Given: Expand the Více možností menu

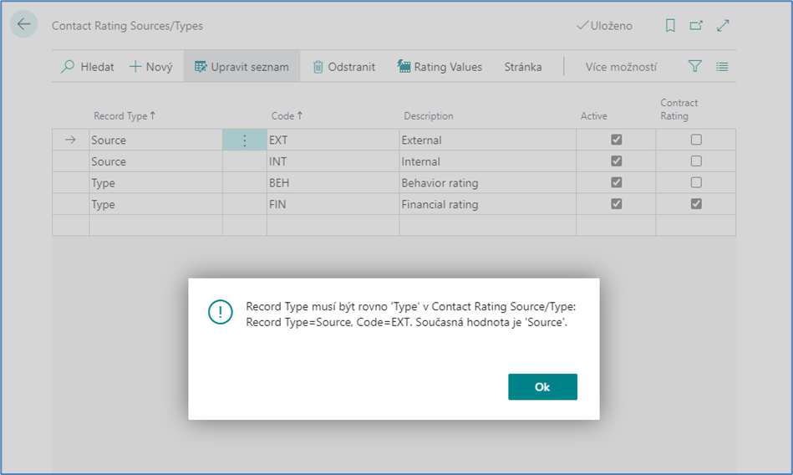Looking at the screenshot, I should tap(621, 67).
